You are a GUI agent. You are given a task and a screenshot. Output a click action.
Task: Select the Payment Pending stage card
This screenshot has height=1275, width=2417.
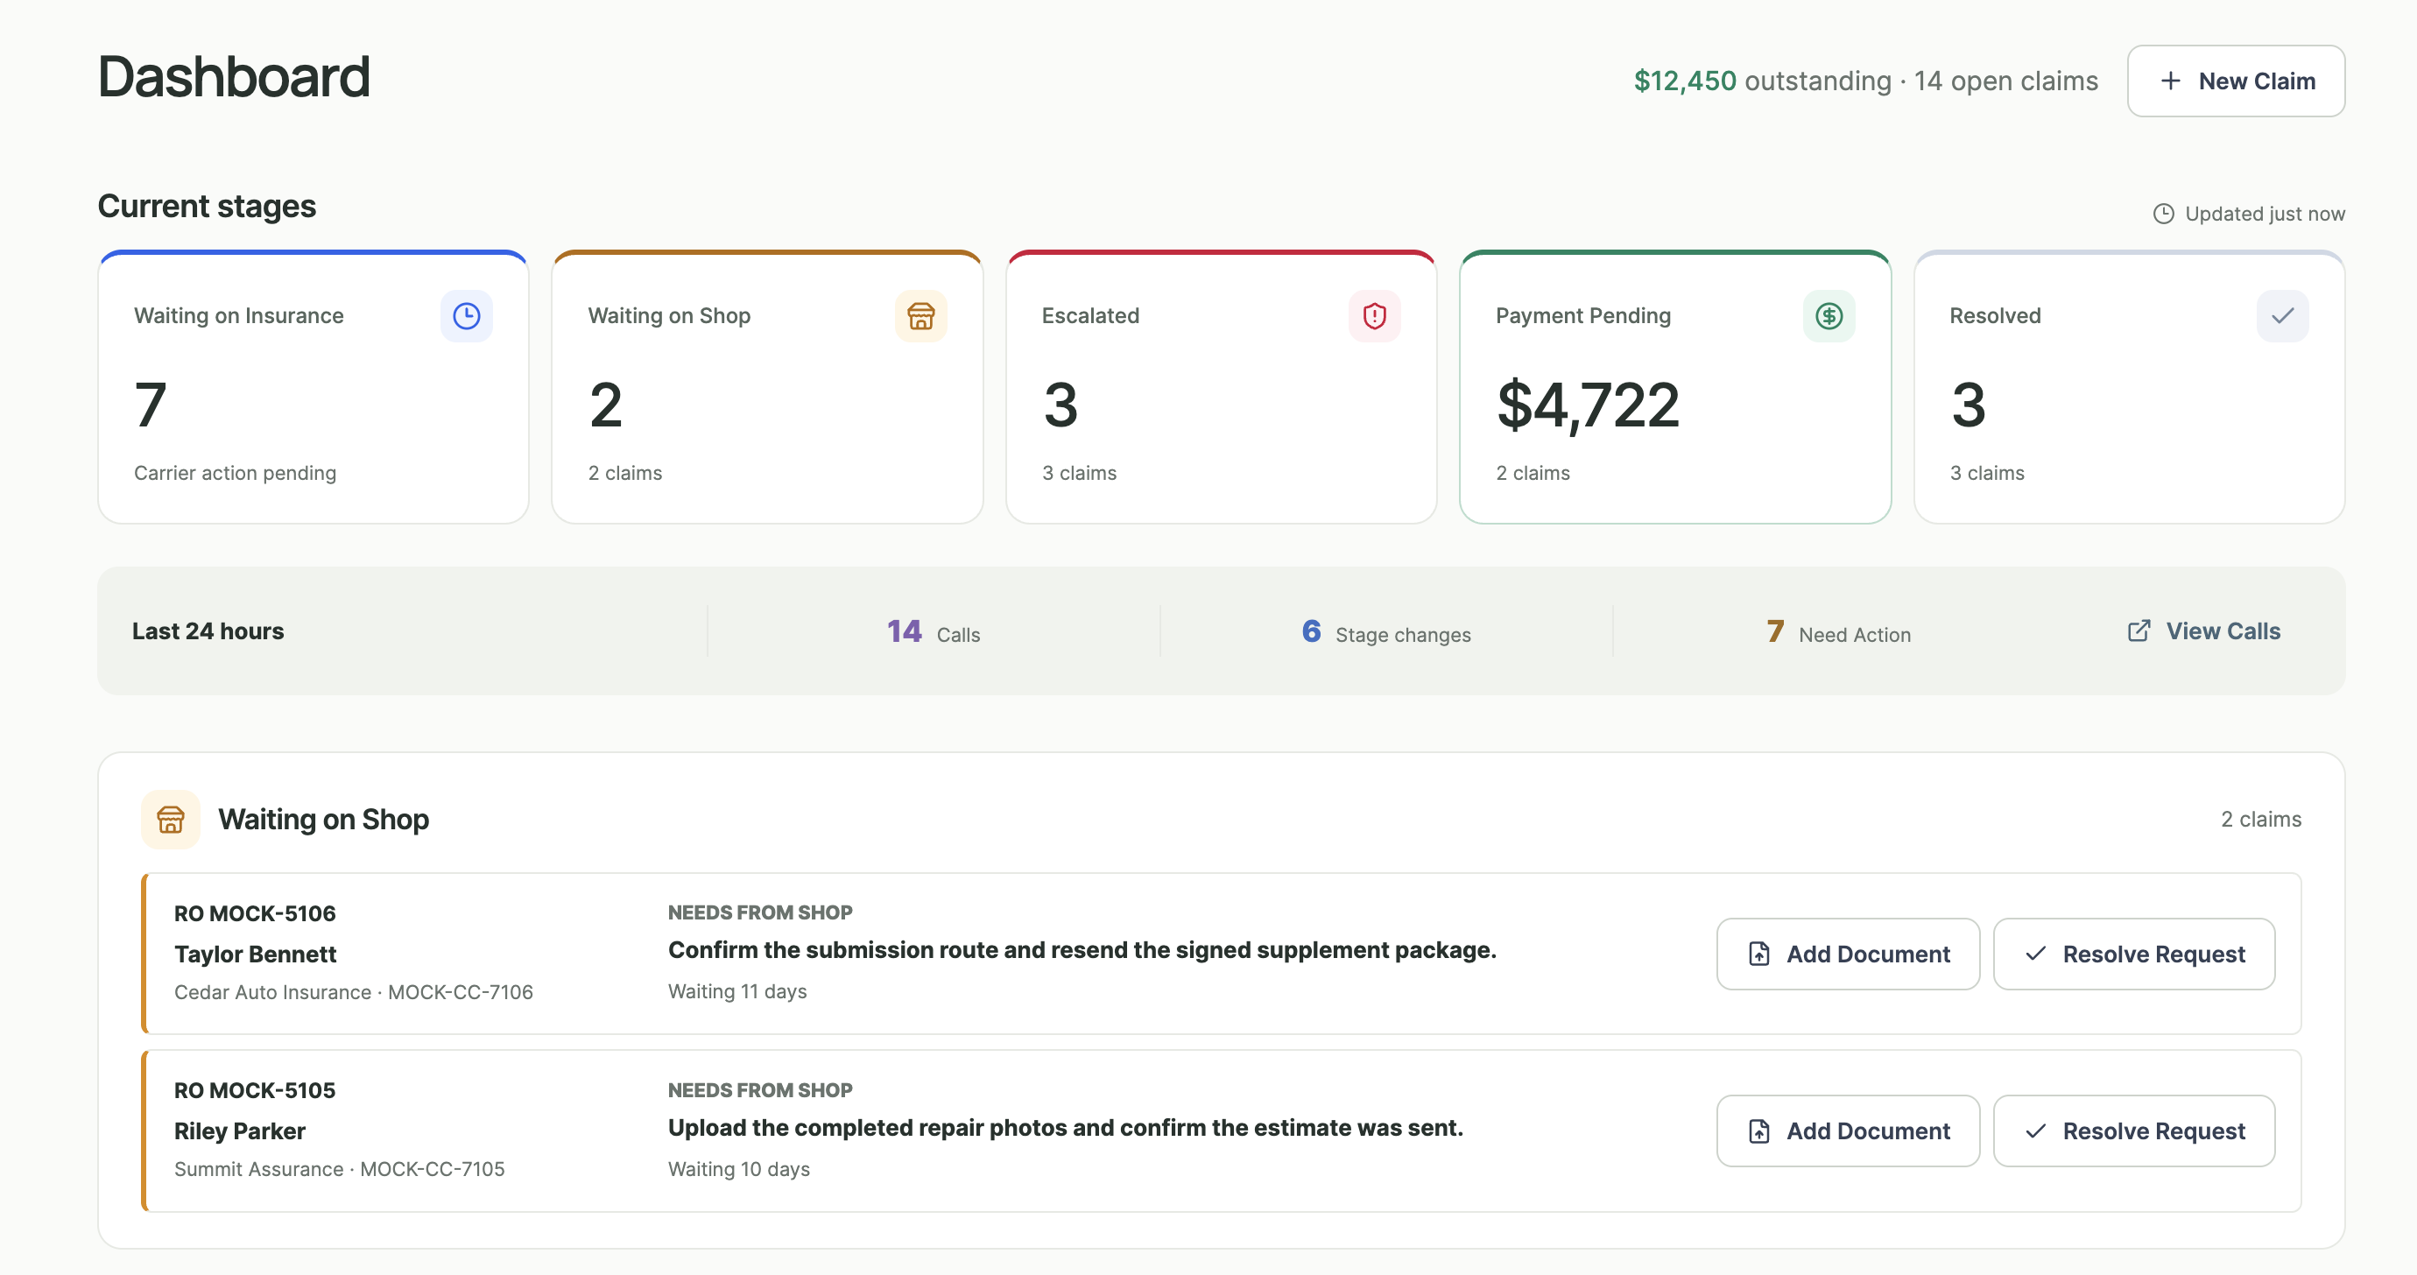[x=1674, y=387]
